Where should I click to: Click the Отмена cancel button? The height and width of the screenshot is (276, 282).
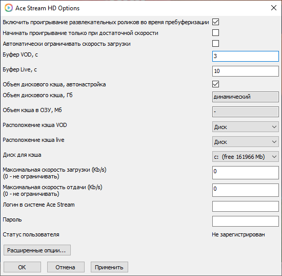tap(66, 267)
